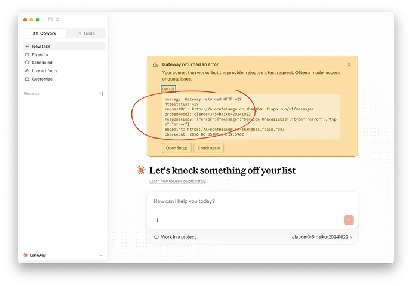Click the httpStatus: 429 line
412x286 pixels.
(182, 104)
